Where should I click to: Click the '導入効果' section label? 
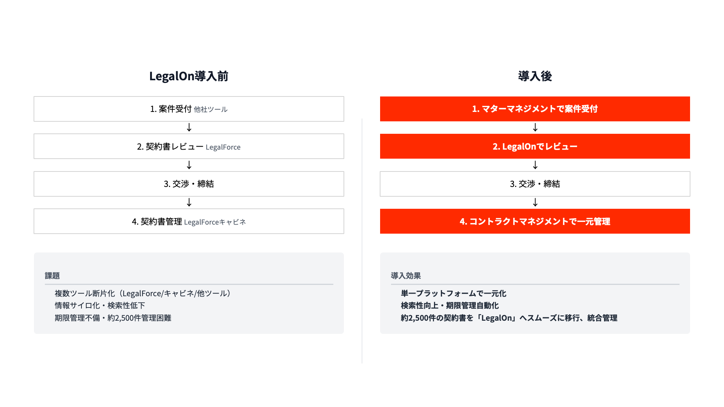[x=406, y=276]
